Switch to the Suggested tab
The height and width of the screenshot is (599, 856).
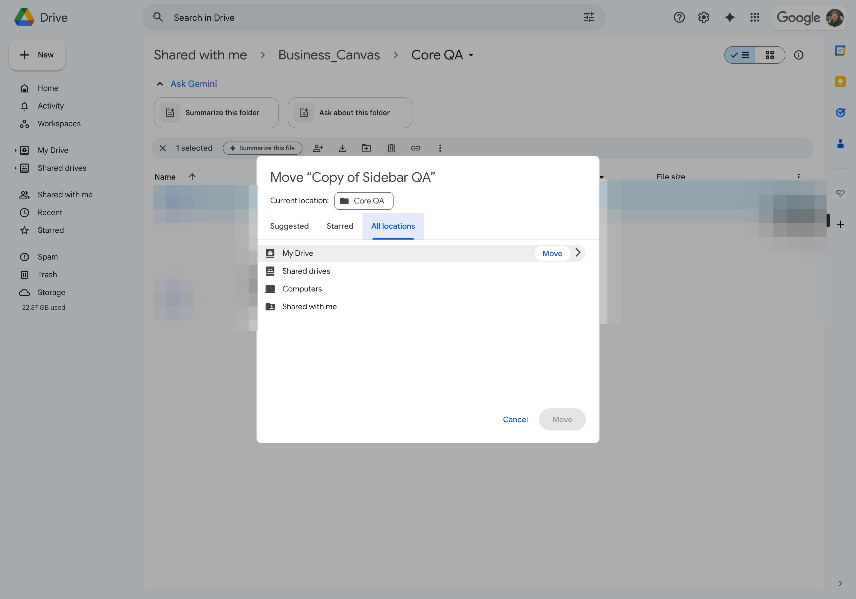click(x=289, y=226)
